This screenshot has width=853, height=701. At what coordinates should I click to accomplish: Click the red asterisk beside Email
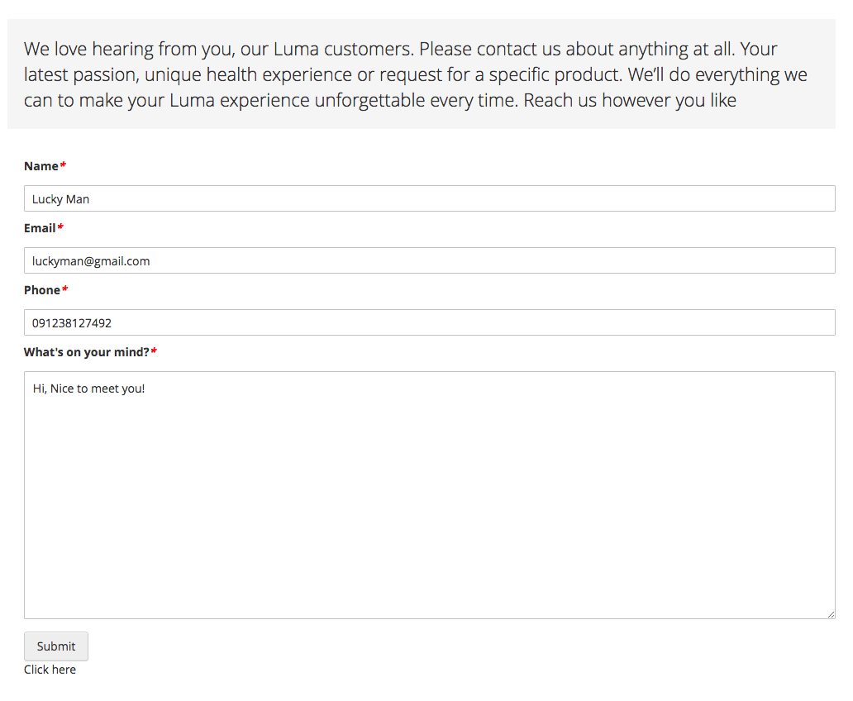click(60, 227)
